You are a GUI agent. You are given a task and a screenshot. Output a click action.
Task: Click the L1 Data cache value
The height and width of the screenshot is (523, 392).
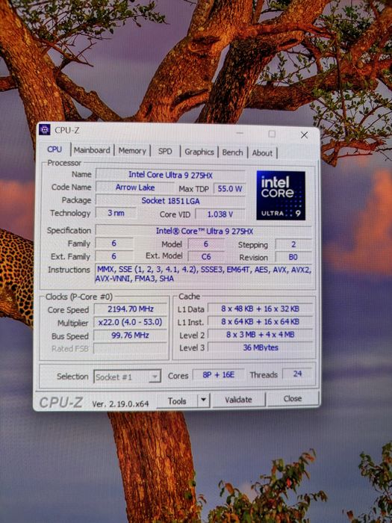[261, 309]
